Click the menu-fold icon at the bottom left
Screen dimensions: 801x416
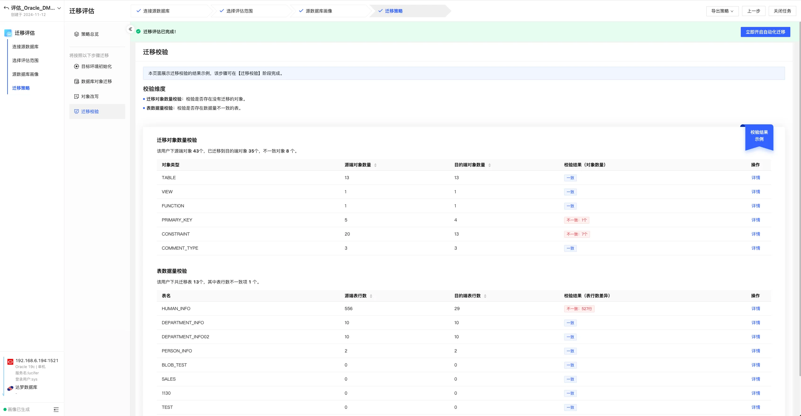56,409
